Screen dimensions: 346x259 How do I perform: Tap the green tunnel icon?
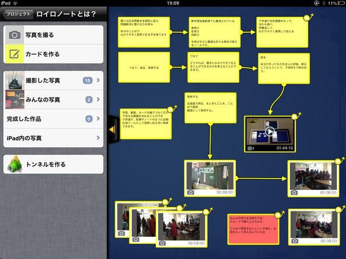coord(15,164)
